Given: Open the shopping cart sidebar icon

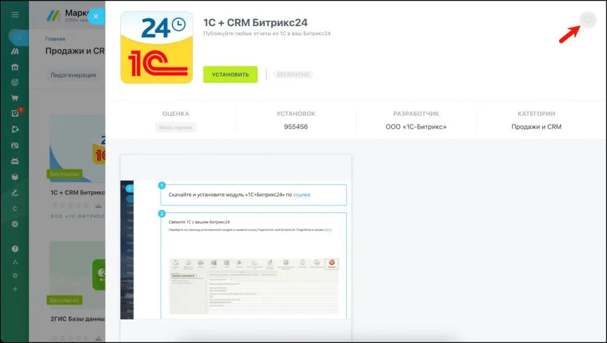Looking at the screenshot, I should point(15,98).
